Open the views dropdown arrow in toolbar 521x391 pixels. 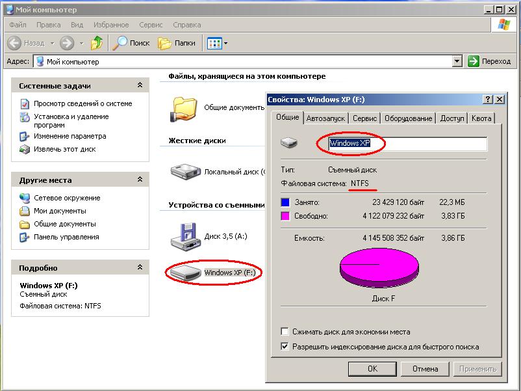coord(226,43)
